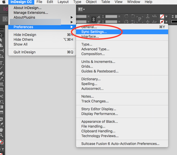Choose Units & Increments... preference
177x155 pixels.
122,62
